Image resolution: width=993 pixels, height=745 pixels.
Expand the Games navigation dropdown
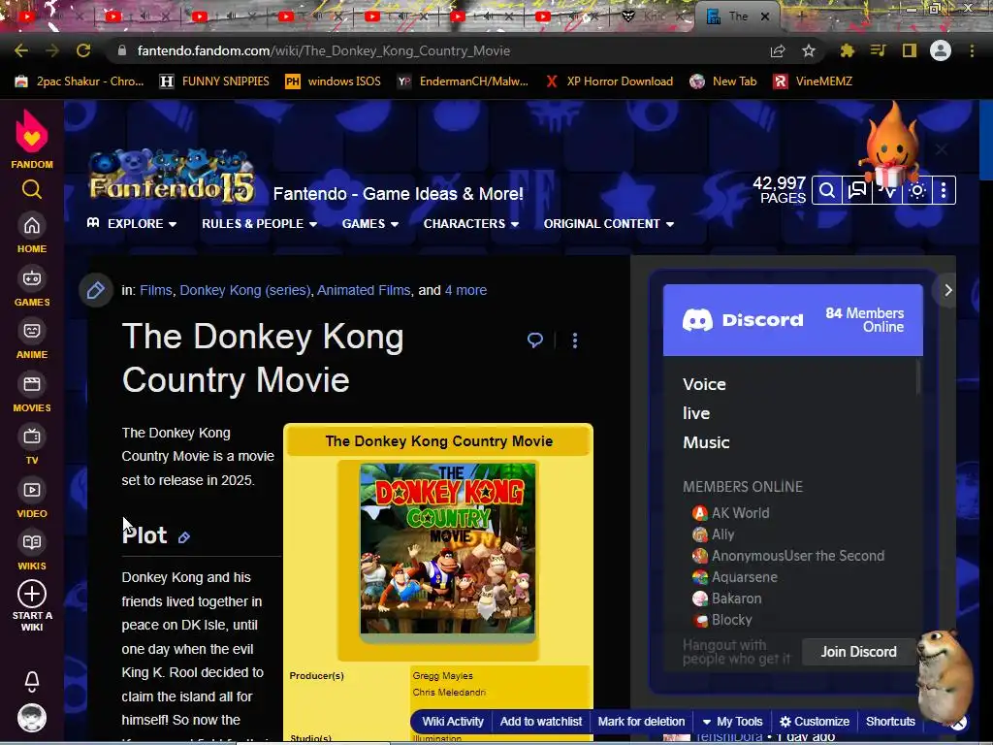[x=369, y=224]
